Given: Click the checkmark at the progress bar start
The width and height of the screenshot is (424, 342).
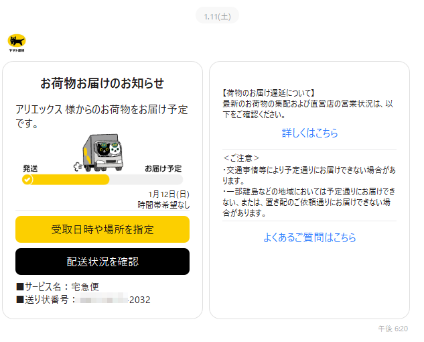Looking at the screenshot, I should pos(27,180).
